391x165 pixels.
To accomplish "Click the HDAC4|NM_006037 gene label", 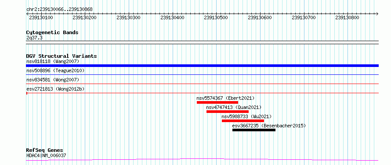I will (46, 156).
